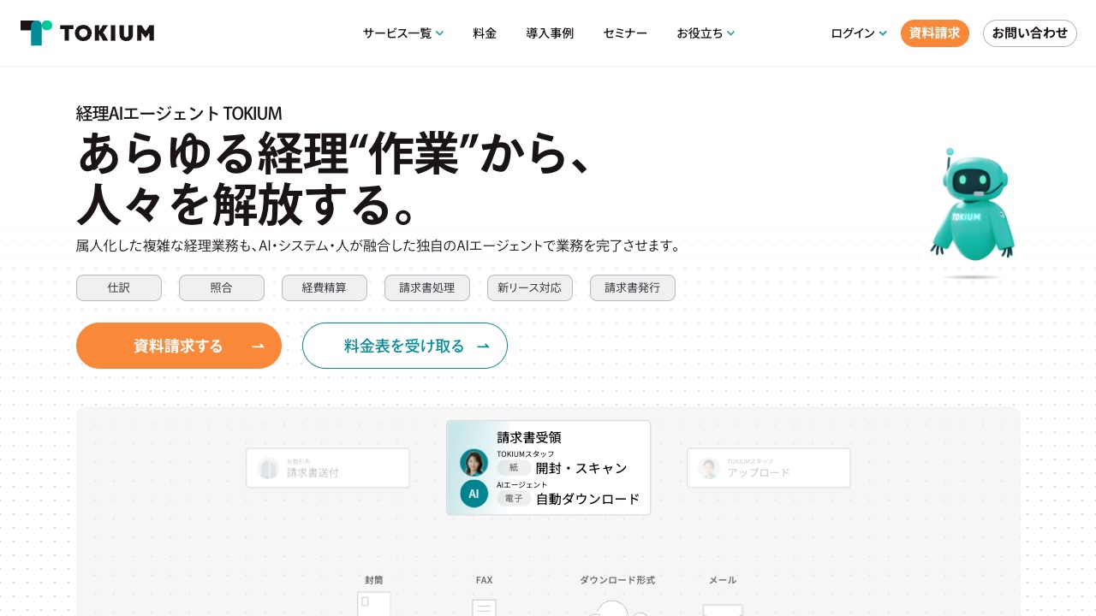Click the メール label

pos(723,580)
